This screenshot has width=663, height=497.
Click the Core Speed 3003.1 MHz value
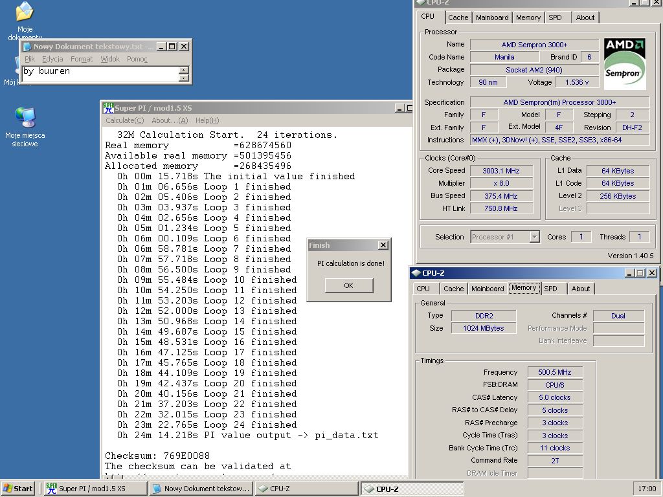pyautogui.click(x=501, y=171)
